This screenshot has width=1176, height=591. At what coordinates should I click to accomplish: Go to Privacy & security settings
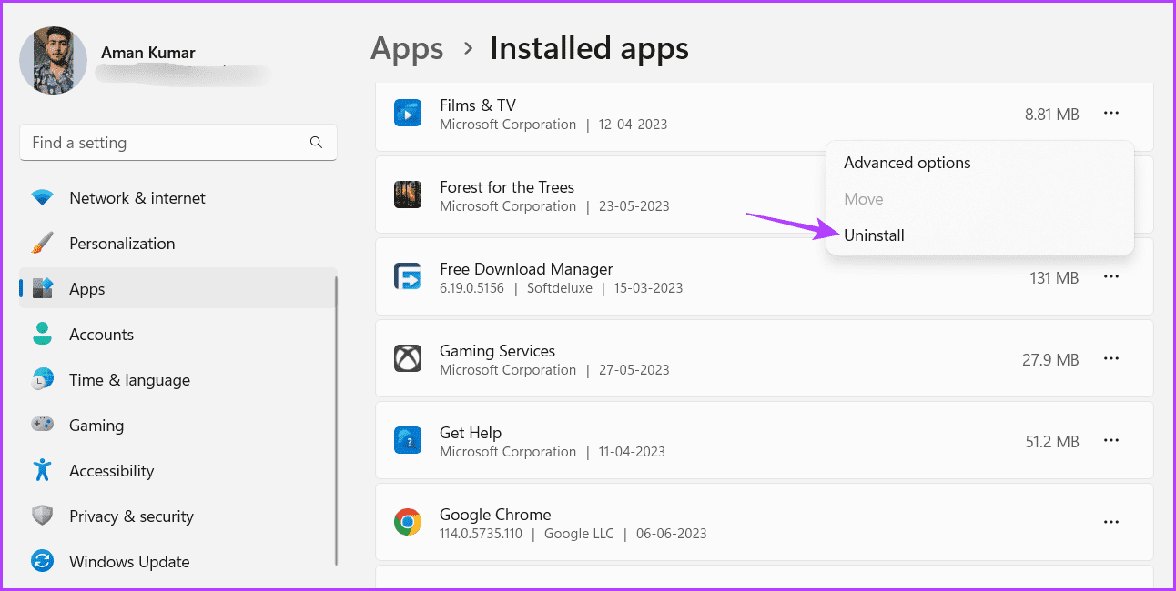tap(177, 516)
